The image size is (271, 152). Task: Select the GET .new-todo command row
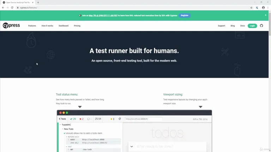[x=93, y=150]
